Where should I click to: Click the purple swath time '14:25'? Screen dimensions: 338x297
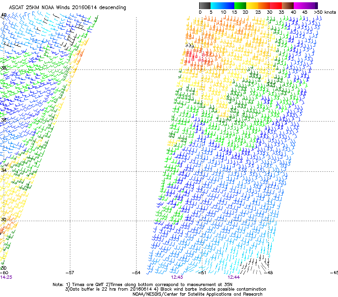click(6, 277)
